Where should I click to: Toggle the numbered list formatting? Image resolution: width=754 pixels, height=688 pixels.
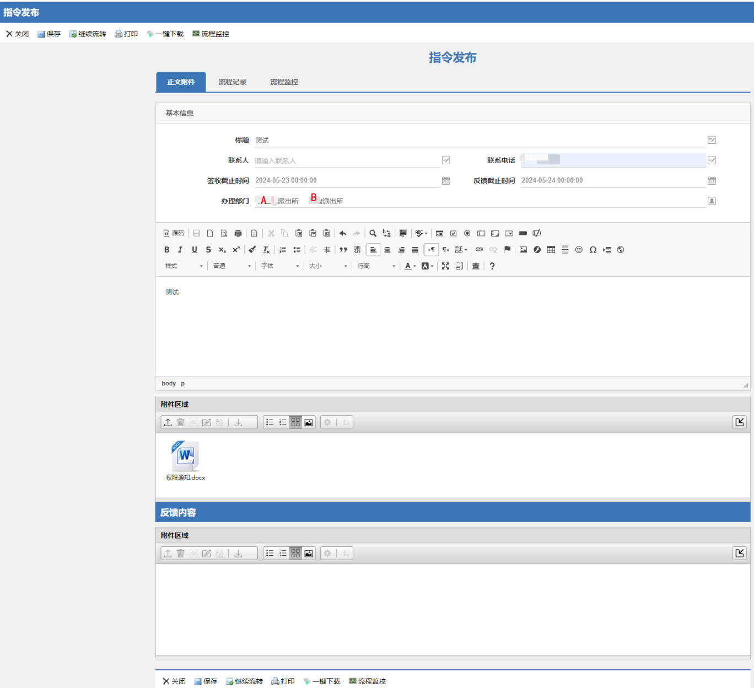283,250
